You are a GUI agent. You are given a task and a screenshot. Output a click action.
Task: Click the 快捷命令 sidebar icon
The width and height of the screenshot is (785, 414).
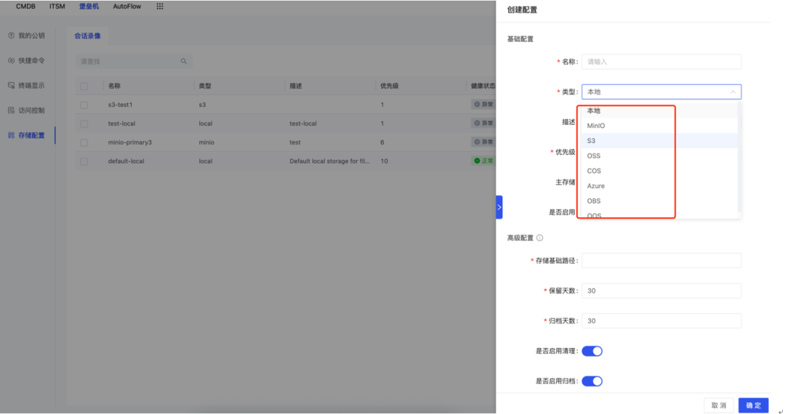pyautogui.click(x=11, y=60)
